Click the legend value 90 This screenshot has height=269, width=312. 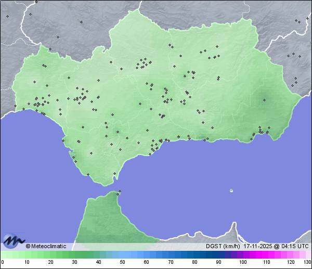click(x=218, y=262)
